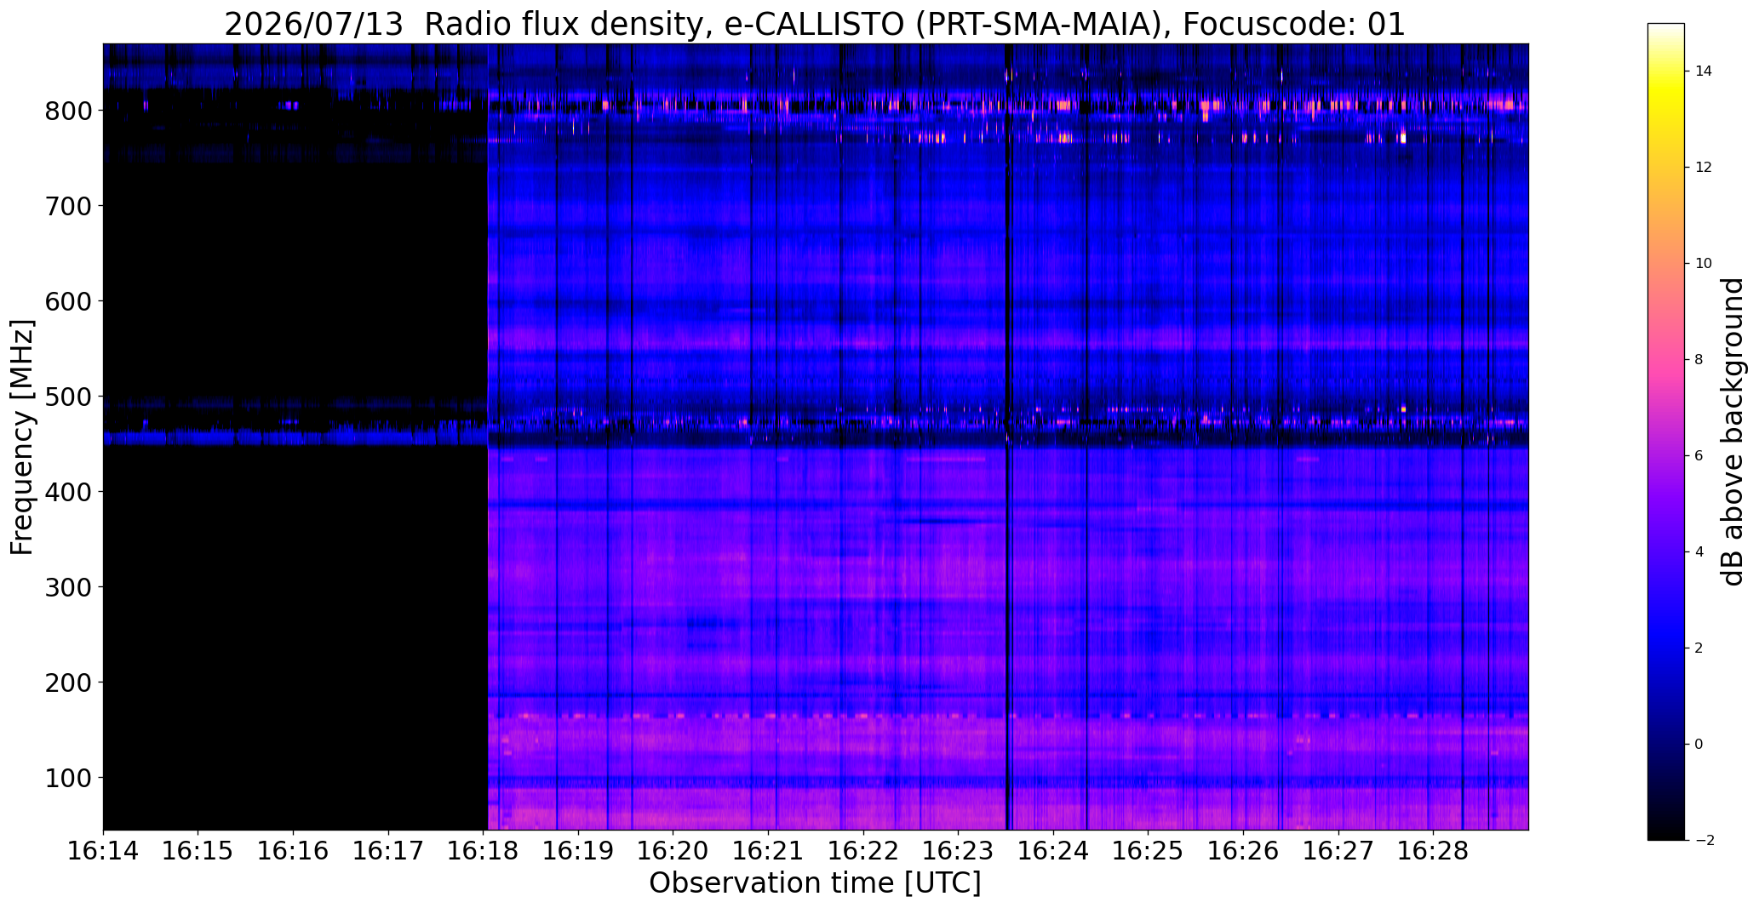Click the colorbar at the 8 dB level

1666,360
